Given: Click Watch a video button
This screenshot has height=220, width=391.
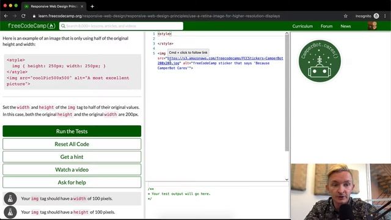Looking at the screenshot, I should click(x=72, y=170).
